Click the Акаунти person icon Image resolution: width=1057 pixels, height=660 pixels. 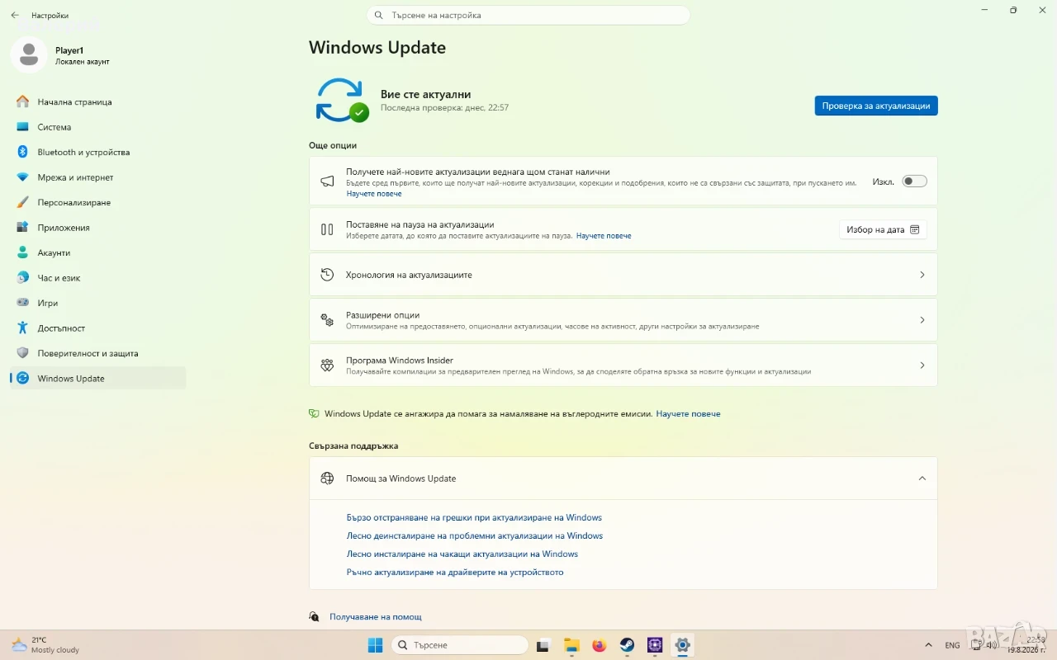(22, 252)
